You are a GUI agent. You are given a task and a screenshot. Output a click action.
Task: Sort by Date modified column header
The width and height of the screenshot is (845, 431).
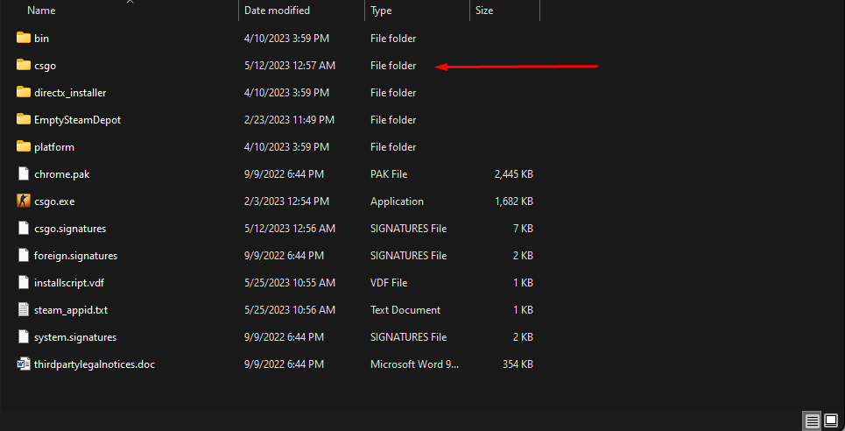click(277, 11)
